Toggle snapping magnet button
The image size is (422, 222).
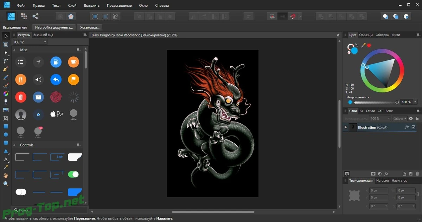tap(293, 16)
